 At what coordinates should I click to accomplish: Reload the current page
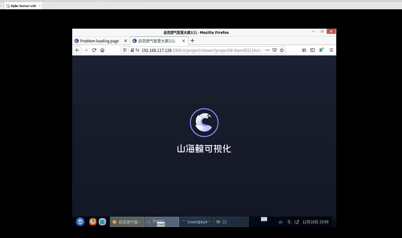(x=94, y=50)
